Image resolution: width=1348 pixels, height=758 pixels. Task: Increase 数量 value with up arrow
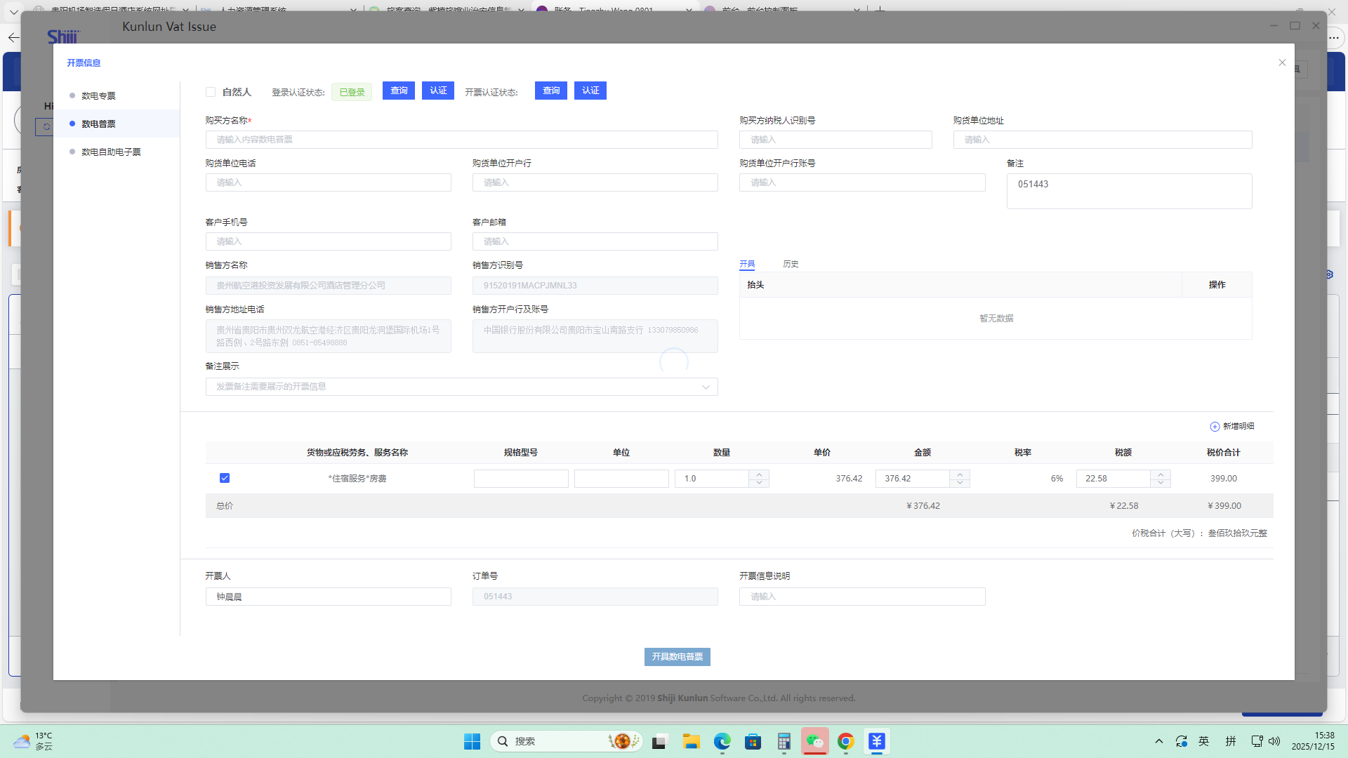(759, 474)
